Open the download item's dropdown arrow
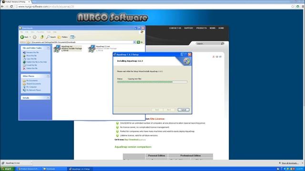Screen dimensions: 305x171 tap(31, 163)
